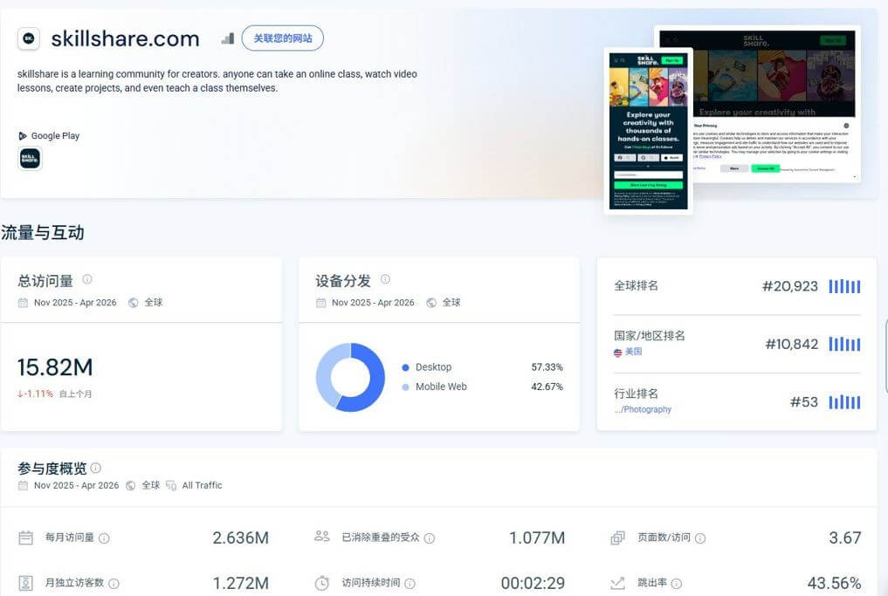Open the .../Photography category link
Viewport: 888px width, 596px height.
643,409
